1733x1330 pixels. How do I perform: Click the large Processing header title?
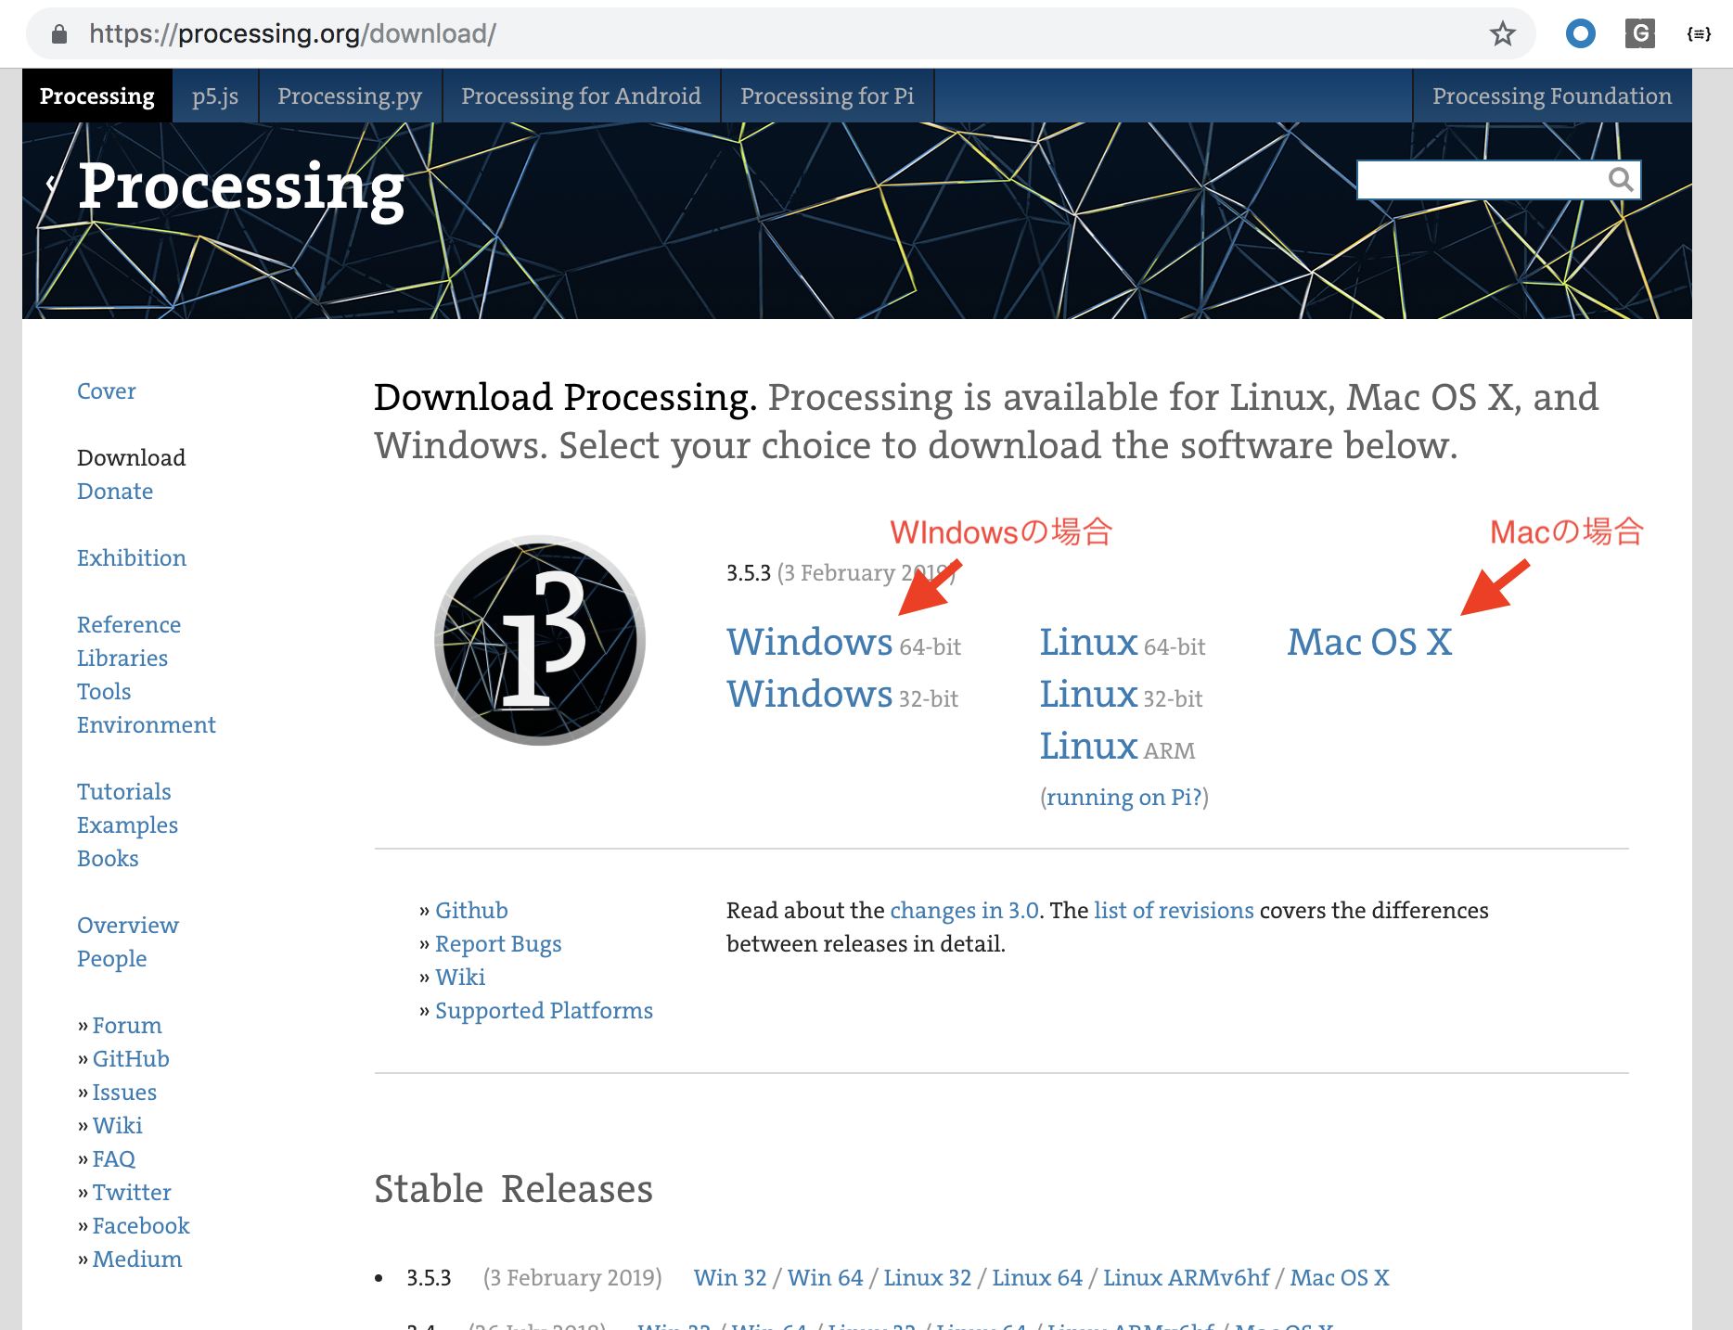pyautogui.click(x=241, y=188)
